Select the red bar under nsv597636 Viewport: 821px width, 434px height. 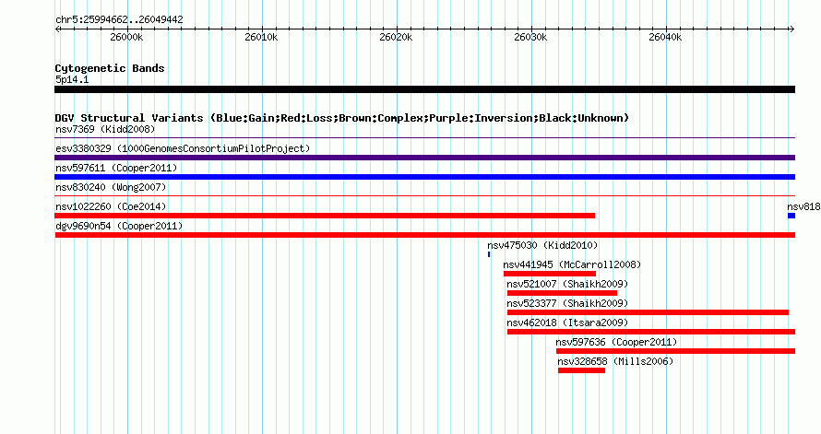[x=676, y=351]
